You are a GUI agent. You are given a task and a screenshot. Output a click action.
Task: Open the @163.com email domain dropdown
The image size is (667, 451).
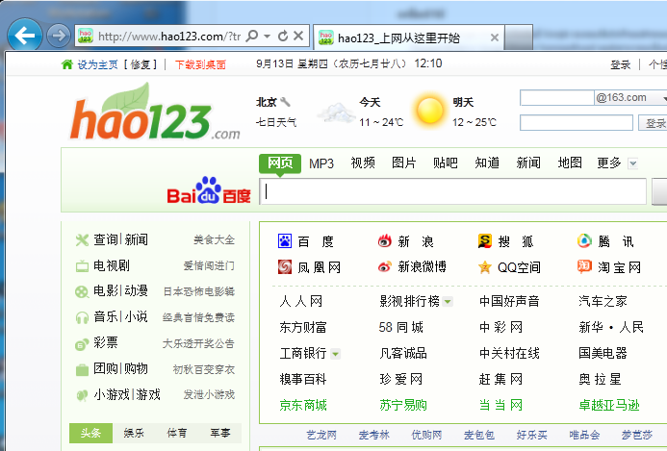664,98
